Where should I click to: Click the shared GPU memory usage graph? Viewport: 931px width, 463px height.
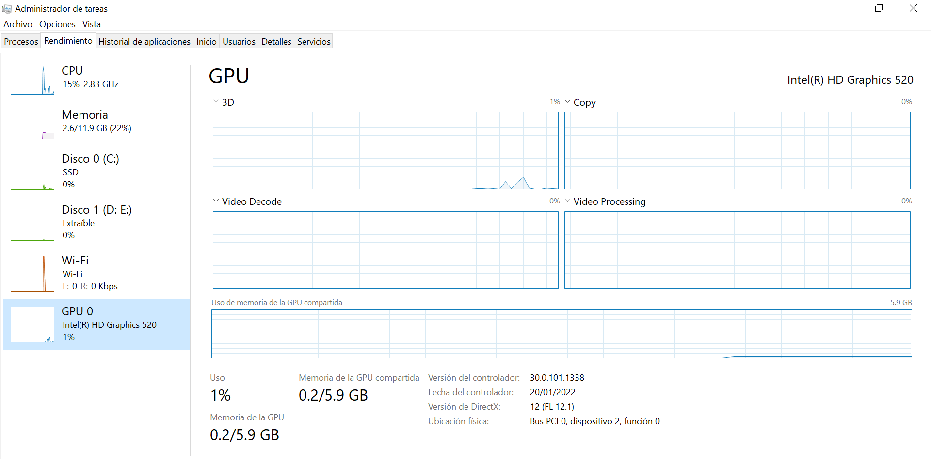coord(562,334)
